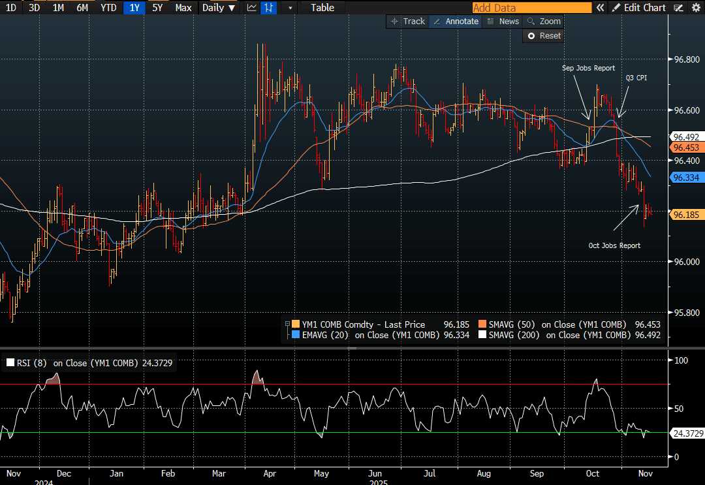The height and width of the screenshot is (485, 705).
Task: Click the SMAVG (50) orange legend swatch
Action: pos(482,324)
